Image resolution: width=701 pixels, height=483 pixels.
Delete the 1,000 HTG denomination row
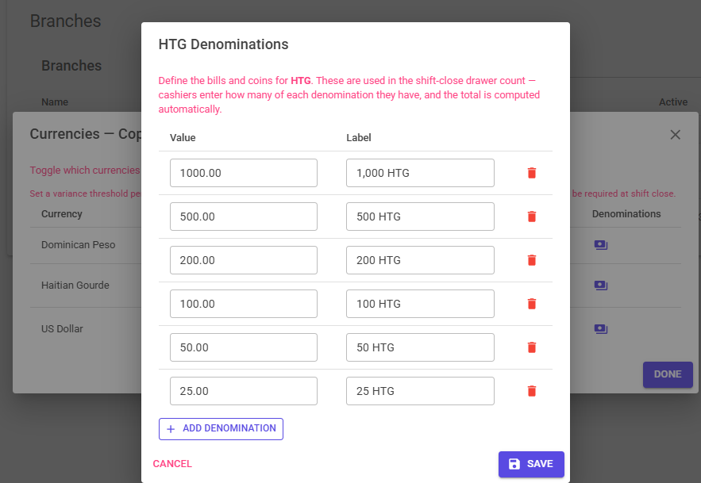532,173
